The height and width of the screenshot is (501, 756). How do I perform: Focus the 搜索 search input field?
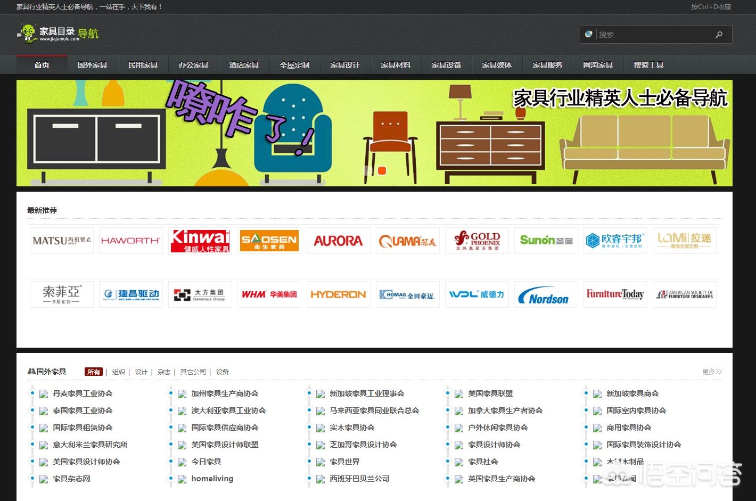(x=654, y=35)
